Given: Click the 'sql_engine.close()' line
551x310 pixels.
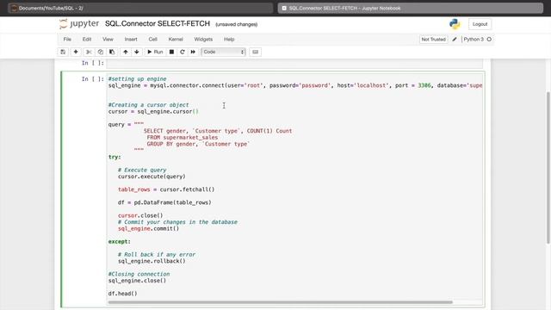Looking at the screenshot, I should click(x=137, y=281).
